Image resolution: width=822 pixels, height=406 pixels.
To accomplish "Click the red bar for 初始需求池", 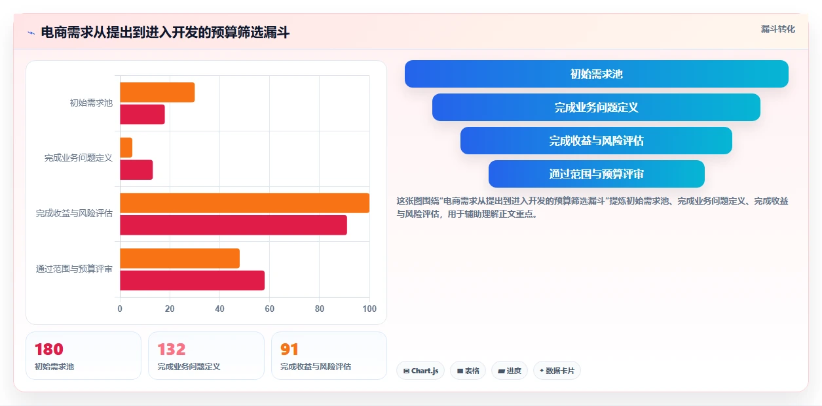I will click(142, 114).
